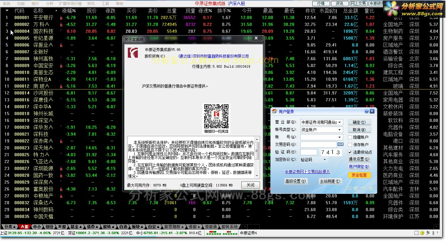Image resolution: width=446 pixels, height=241 pixels.
Task: Click the first status bar tray icon
Action: point(417,233)
